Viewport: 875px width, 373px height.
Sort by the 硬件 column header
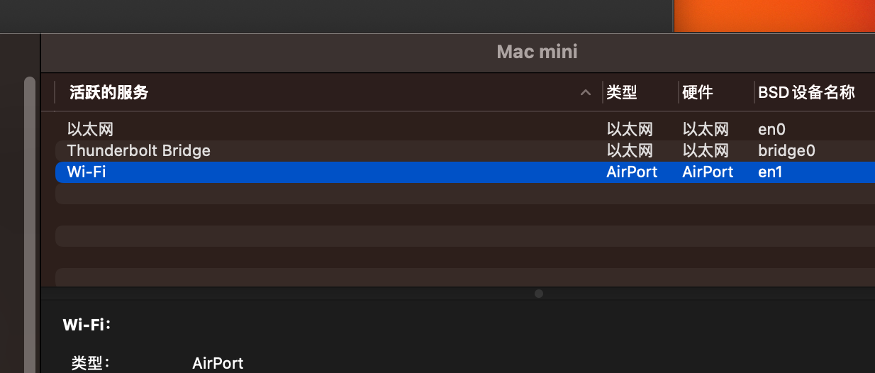click(698, 92)
